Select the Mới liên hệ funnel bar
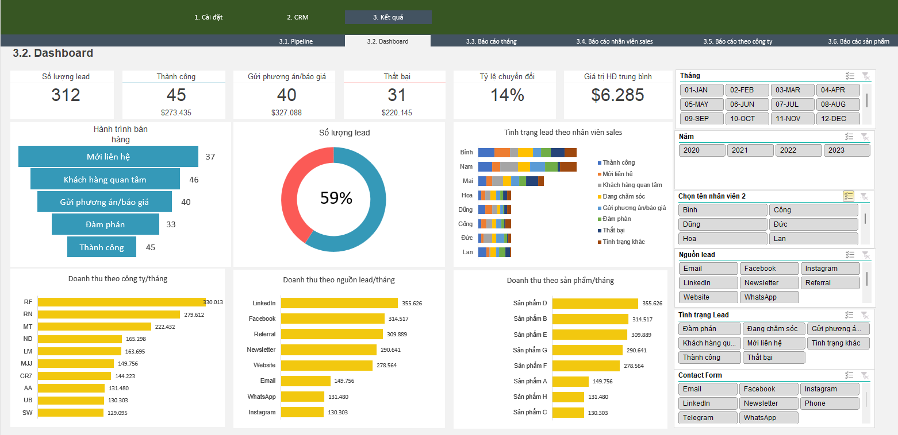The image size is (898, 435). (108, 157)
